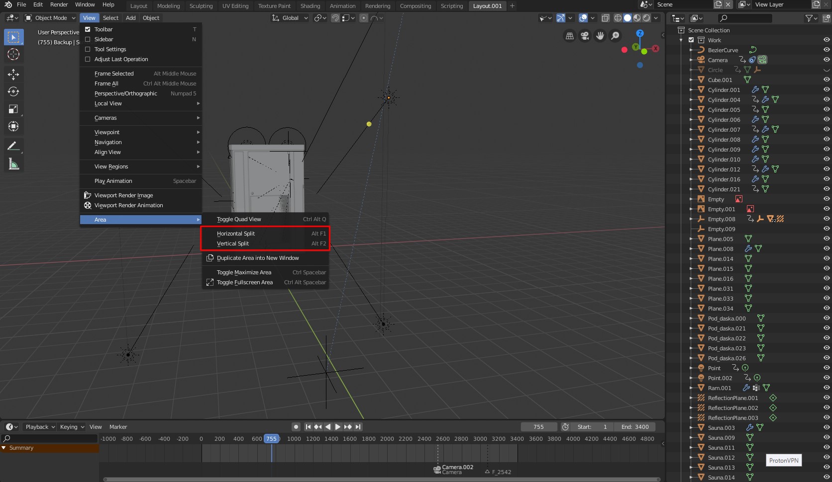Select the Cursor tool in the toolbar
Screen dimensions: 832x482
(x=13, y=54)
